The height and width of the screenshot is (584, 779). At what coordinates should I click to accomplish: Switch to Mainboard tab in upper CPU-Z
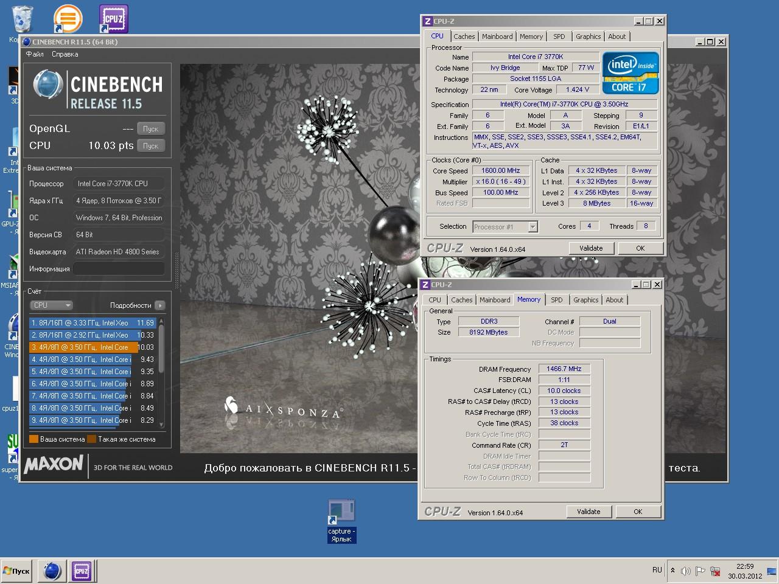(497, 36)
